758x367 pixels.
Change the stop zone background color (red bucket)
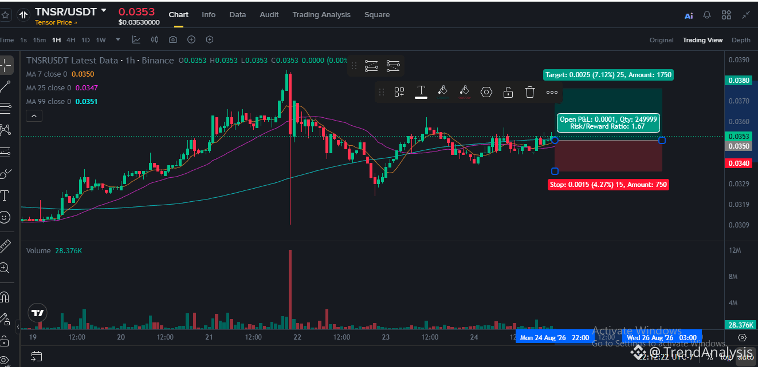[x=464, y=91]
